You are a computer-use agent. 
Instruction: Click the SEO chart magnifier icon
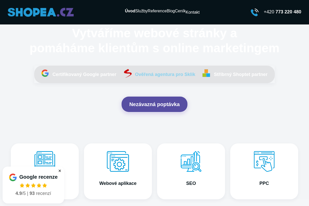click(x=191, y=161)
